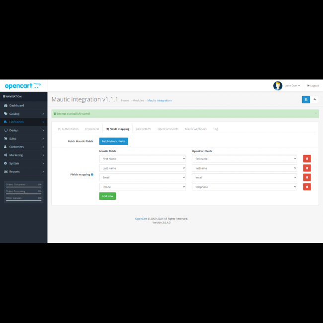
Task: Open the First Name Mautic field dropdown
Action: click(x=142, y=159)
